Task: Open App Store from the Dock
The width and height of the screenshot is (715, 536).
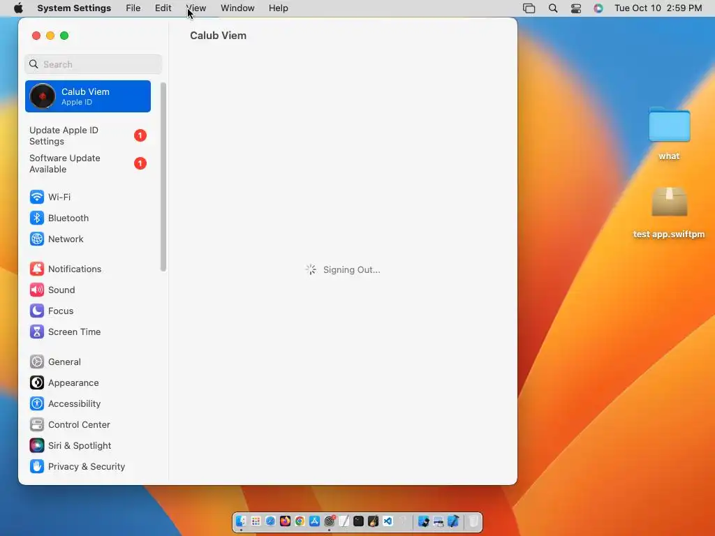Action: tap(315, 521)
